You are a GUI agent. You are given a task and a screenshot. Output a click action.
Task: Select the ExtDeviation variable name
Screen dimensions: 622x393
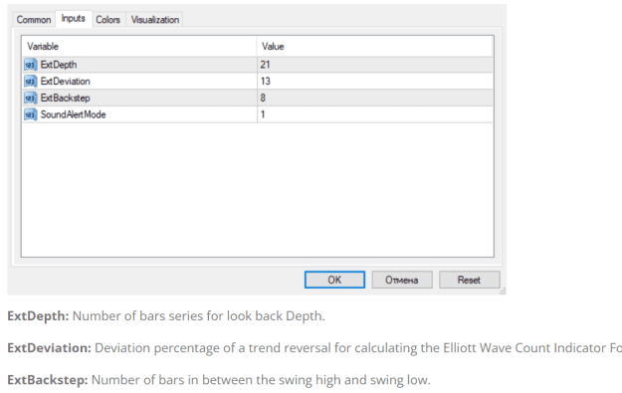coord(66,82)
